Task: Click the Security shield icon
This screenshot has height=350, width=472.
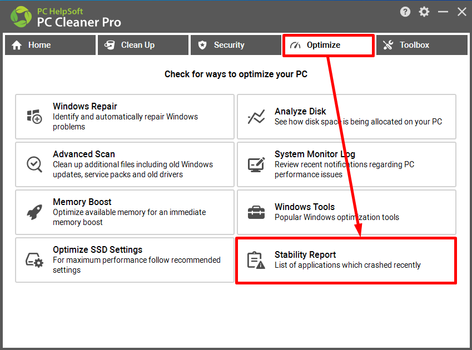Action: [202, 45]
